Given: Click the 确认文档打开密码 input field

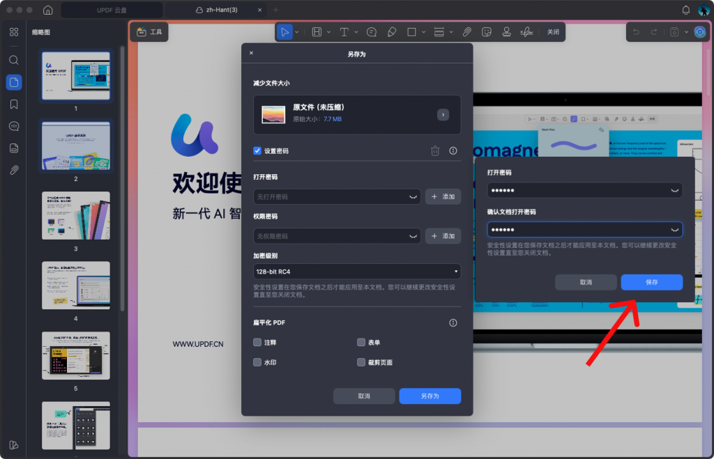Looking at the screenshot, I should [x=585, y=230].
